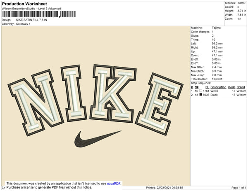Click the White stitch count 4761

(x=206, y=91)
